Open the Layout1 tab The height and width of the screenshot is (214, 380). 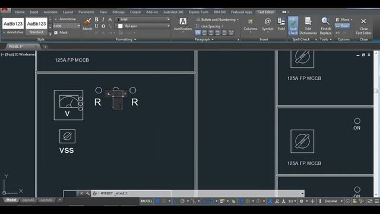[28, 200]
